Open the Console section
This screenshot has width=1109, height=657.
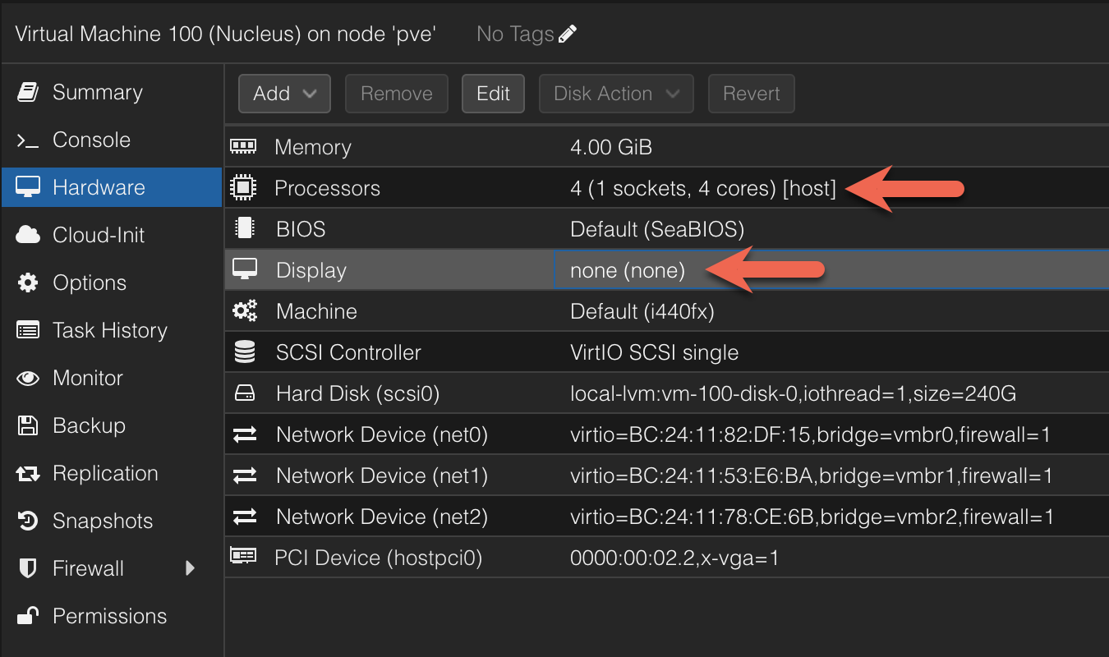[x=91, y=140]
